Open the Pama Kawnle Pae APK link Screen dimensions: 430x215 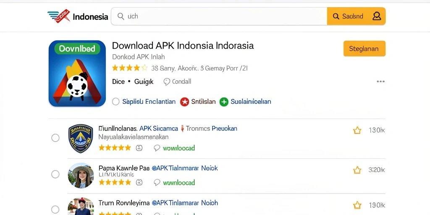pos(185,168)
